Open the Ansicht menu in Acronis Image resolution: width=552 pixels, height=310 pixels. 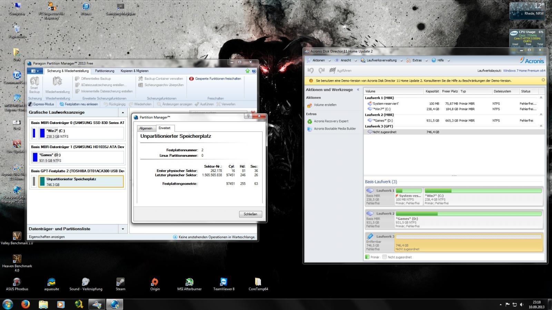[x=346, y=60]
